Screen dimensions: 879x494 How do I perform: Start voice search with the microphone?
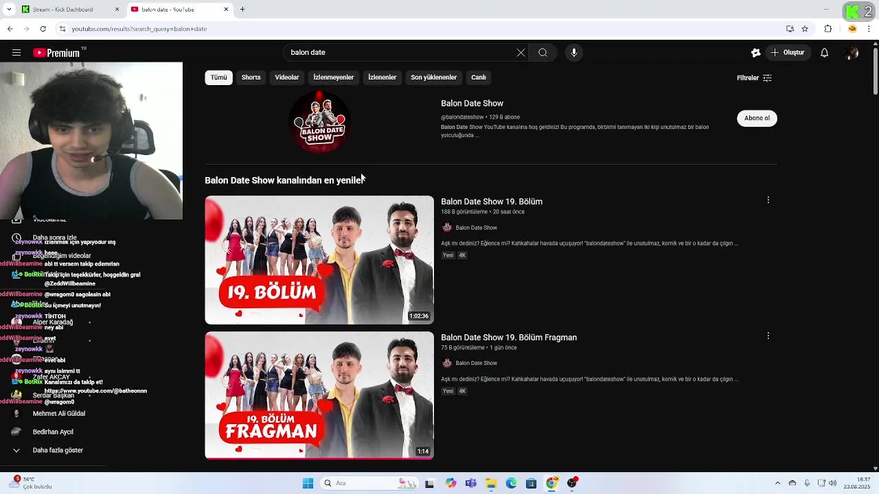574,53
